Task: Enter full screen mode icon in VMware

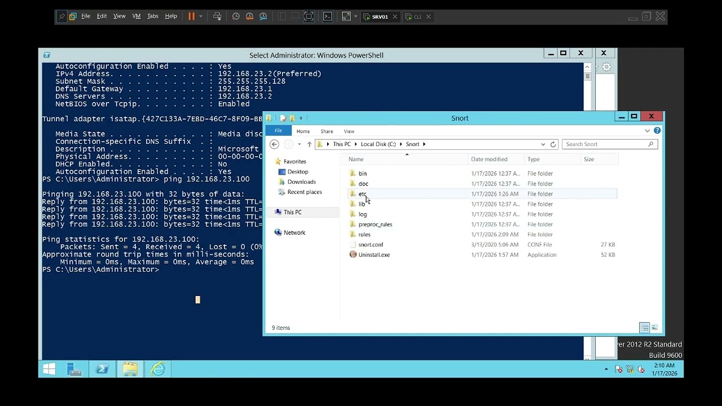Action: click(x=309, y=16)
